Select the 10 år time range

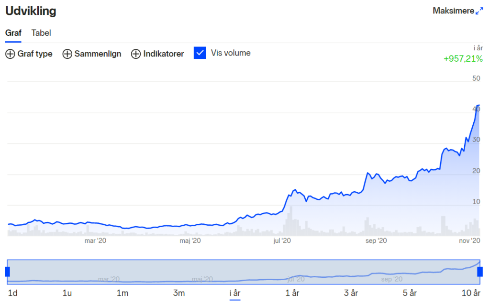(x=471, y=293)
